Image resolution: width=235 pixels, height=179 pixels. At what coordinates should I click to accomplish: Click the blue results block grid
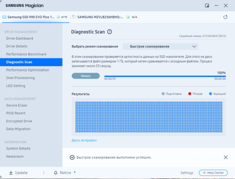[x=149, y=117]
